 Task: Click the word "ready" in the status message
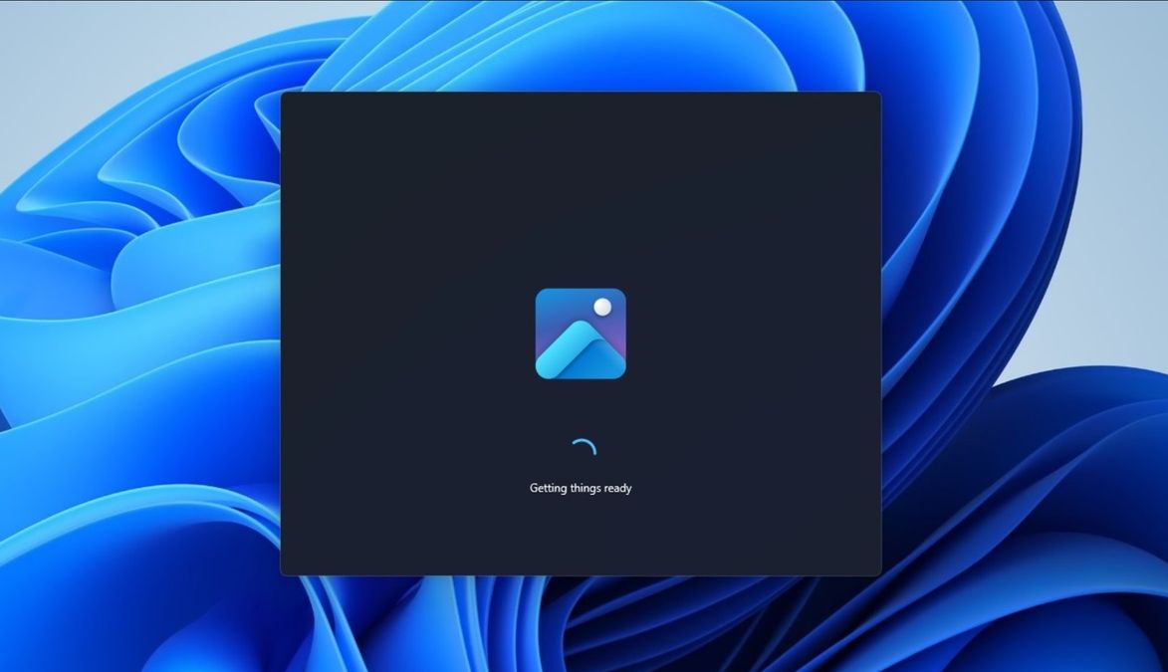pyautogui.click(x=617, y=488)
